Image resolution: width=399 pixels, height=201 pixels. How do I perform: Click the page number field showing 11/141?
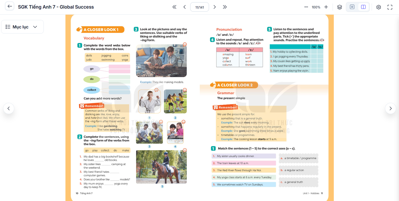point(199,7)
